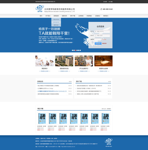Click the 英语培训 card title
This screenshot has width=148, height=150.
point(44,69)
